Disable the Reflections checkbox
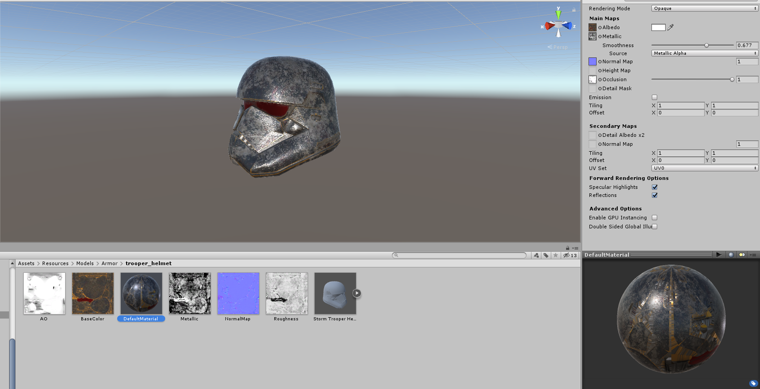The image size is (760, 389). tap(655, 195)
